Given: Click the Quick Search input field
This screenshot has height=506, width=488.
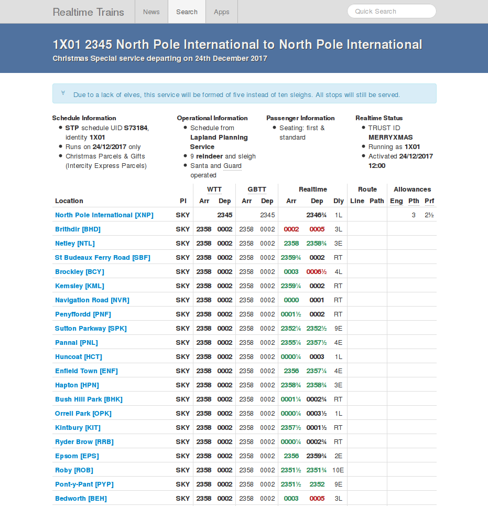Looking at the screenshot, I should click(x=392, y=12).
